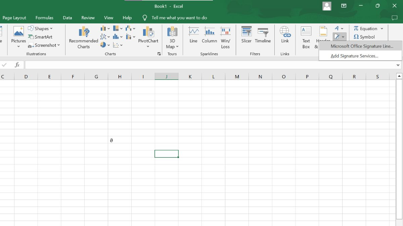403x226 pixels.
Task: Open the WordArt dropdown
Action: (x=339, y=28)
